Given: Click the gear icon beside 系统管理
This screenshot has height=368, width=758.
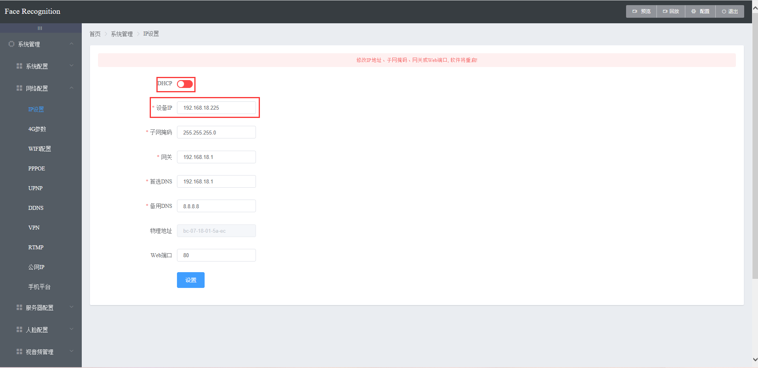Looking at the screenshot, I should pyautogui.click(x=11, y=44).
